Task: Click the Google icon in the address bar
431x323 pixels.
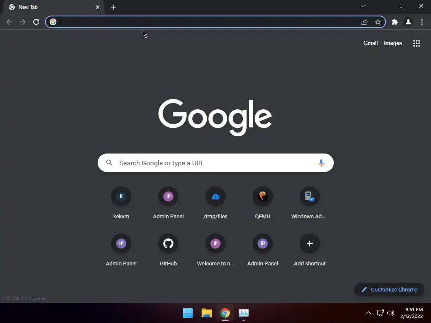Action: tap(53, 22)
